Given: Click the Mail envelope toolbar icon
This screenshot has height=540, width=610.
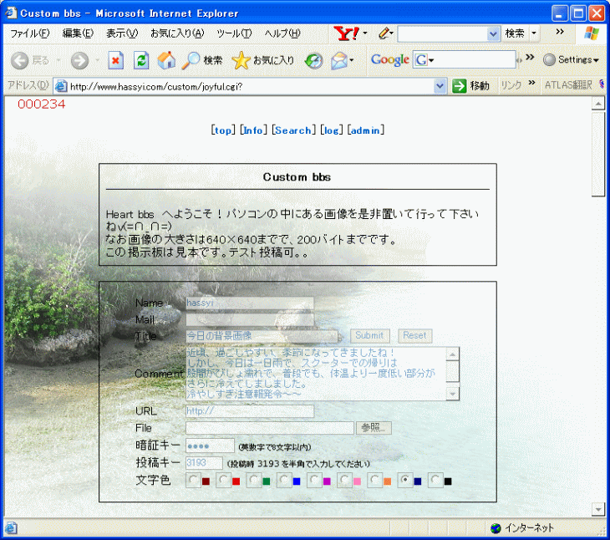Looking at the screenshot, I should pyautogui.click(x=339, y=60).
